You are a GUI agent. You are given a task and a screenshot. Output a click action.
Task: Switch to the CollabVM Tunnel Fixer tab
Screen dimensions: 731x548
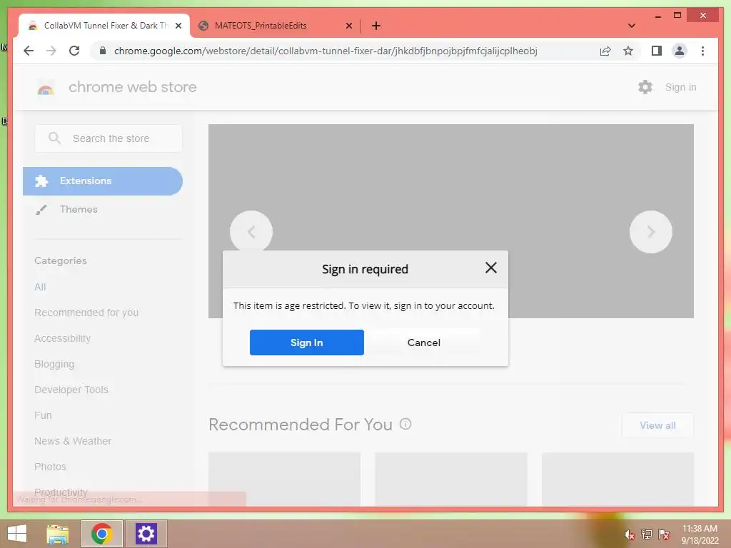click(x=105, y=26)
